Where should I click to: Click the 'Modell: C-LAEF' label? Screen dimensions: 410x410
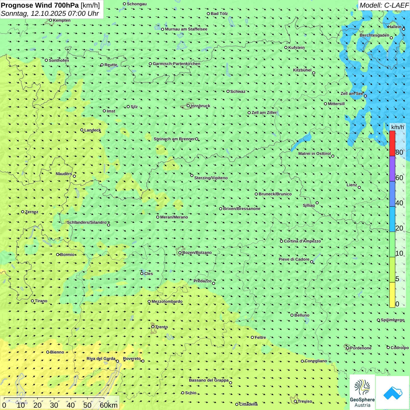[x=384, y=5]
